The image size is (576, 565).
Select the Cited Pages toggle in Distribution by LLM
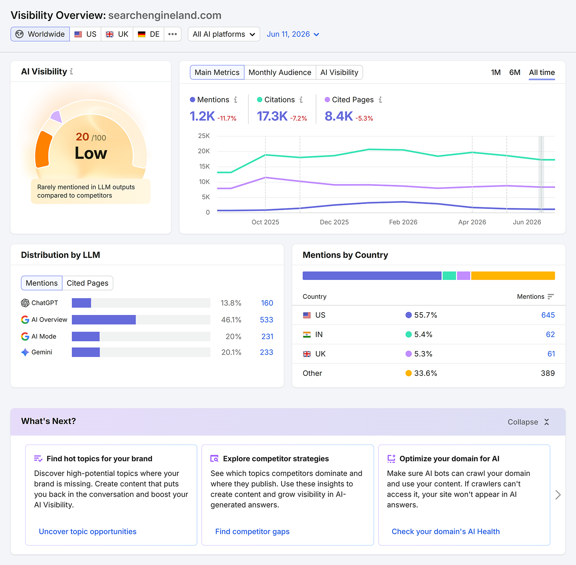pyautogui.click(x=88, y=283)
